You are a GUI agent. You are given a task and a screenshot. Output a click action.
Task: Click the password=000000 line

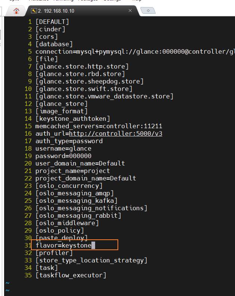tap(63, 156)
